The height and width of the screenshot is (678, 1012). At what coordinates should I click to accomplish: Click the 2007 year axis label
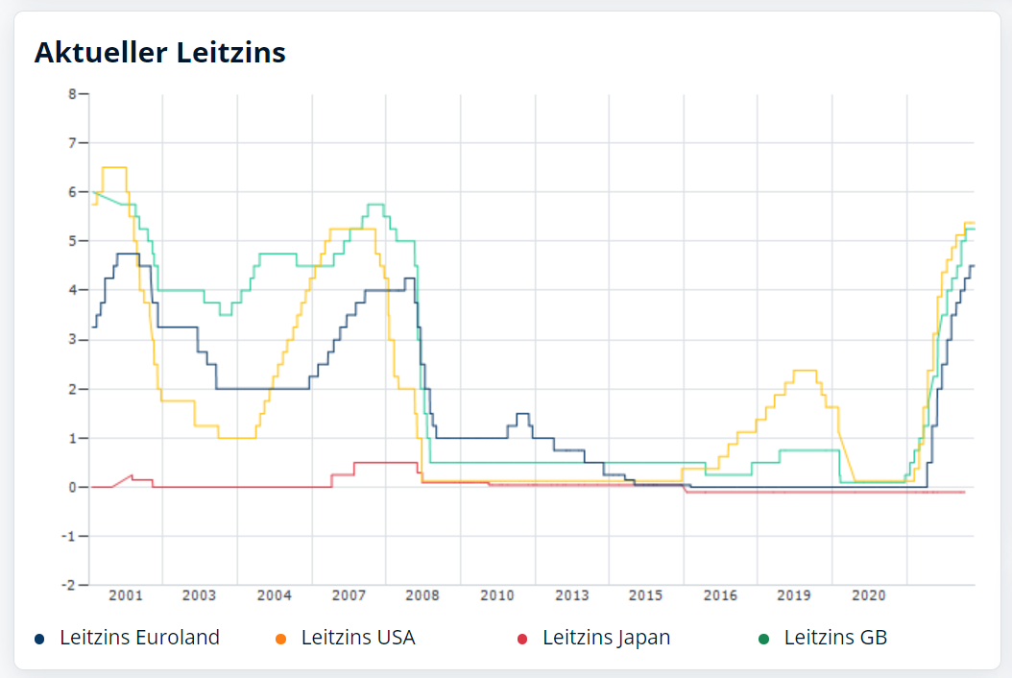tap(349, 596)
